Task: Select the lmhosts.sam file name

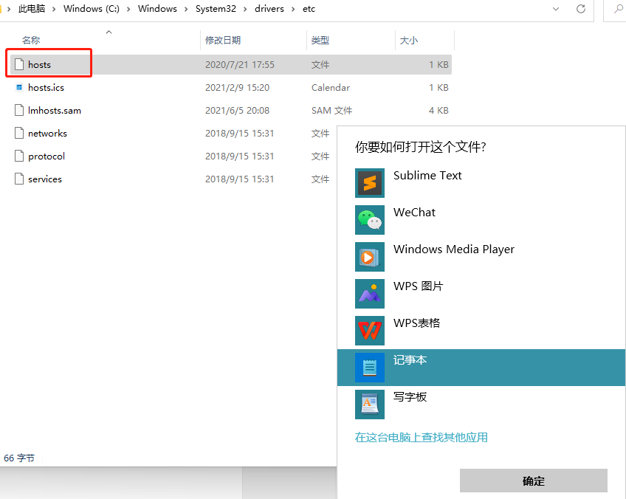Action: pyautogui.click(x=55, y=110)
